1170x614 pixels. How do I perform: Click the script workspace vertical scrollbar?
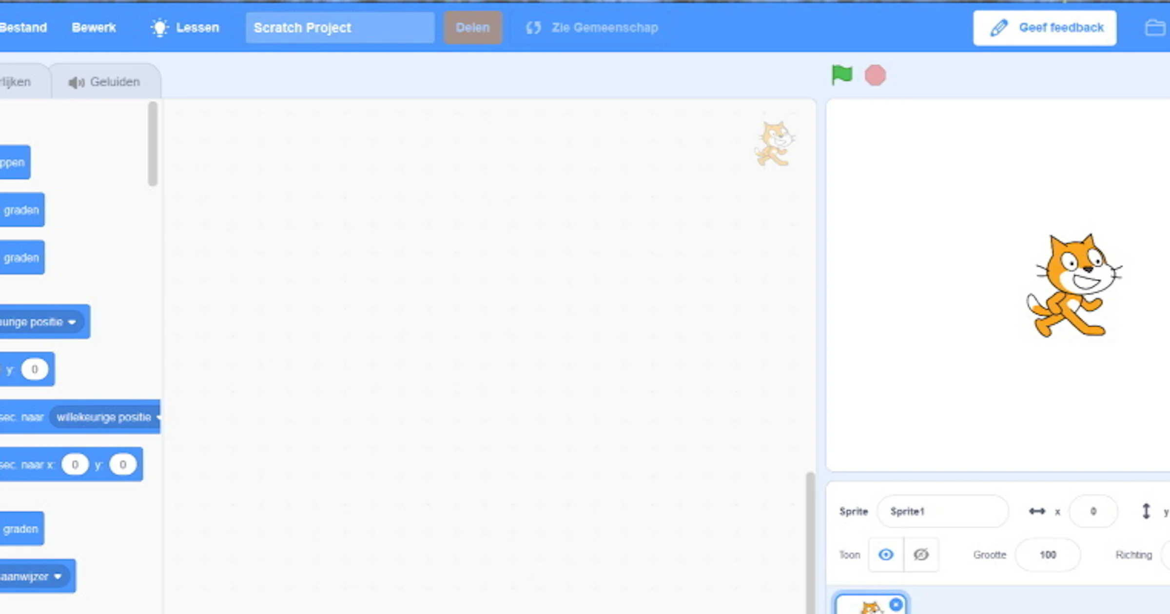click(x=810, y=542)
